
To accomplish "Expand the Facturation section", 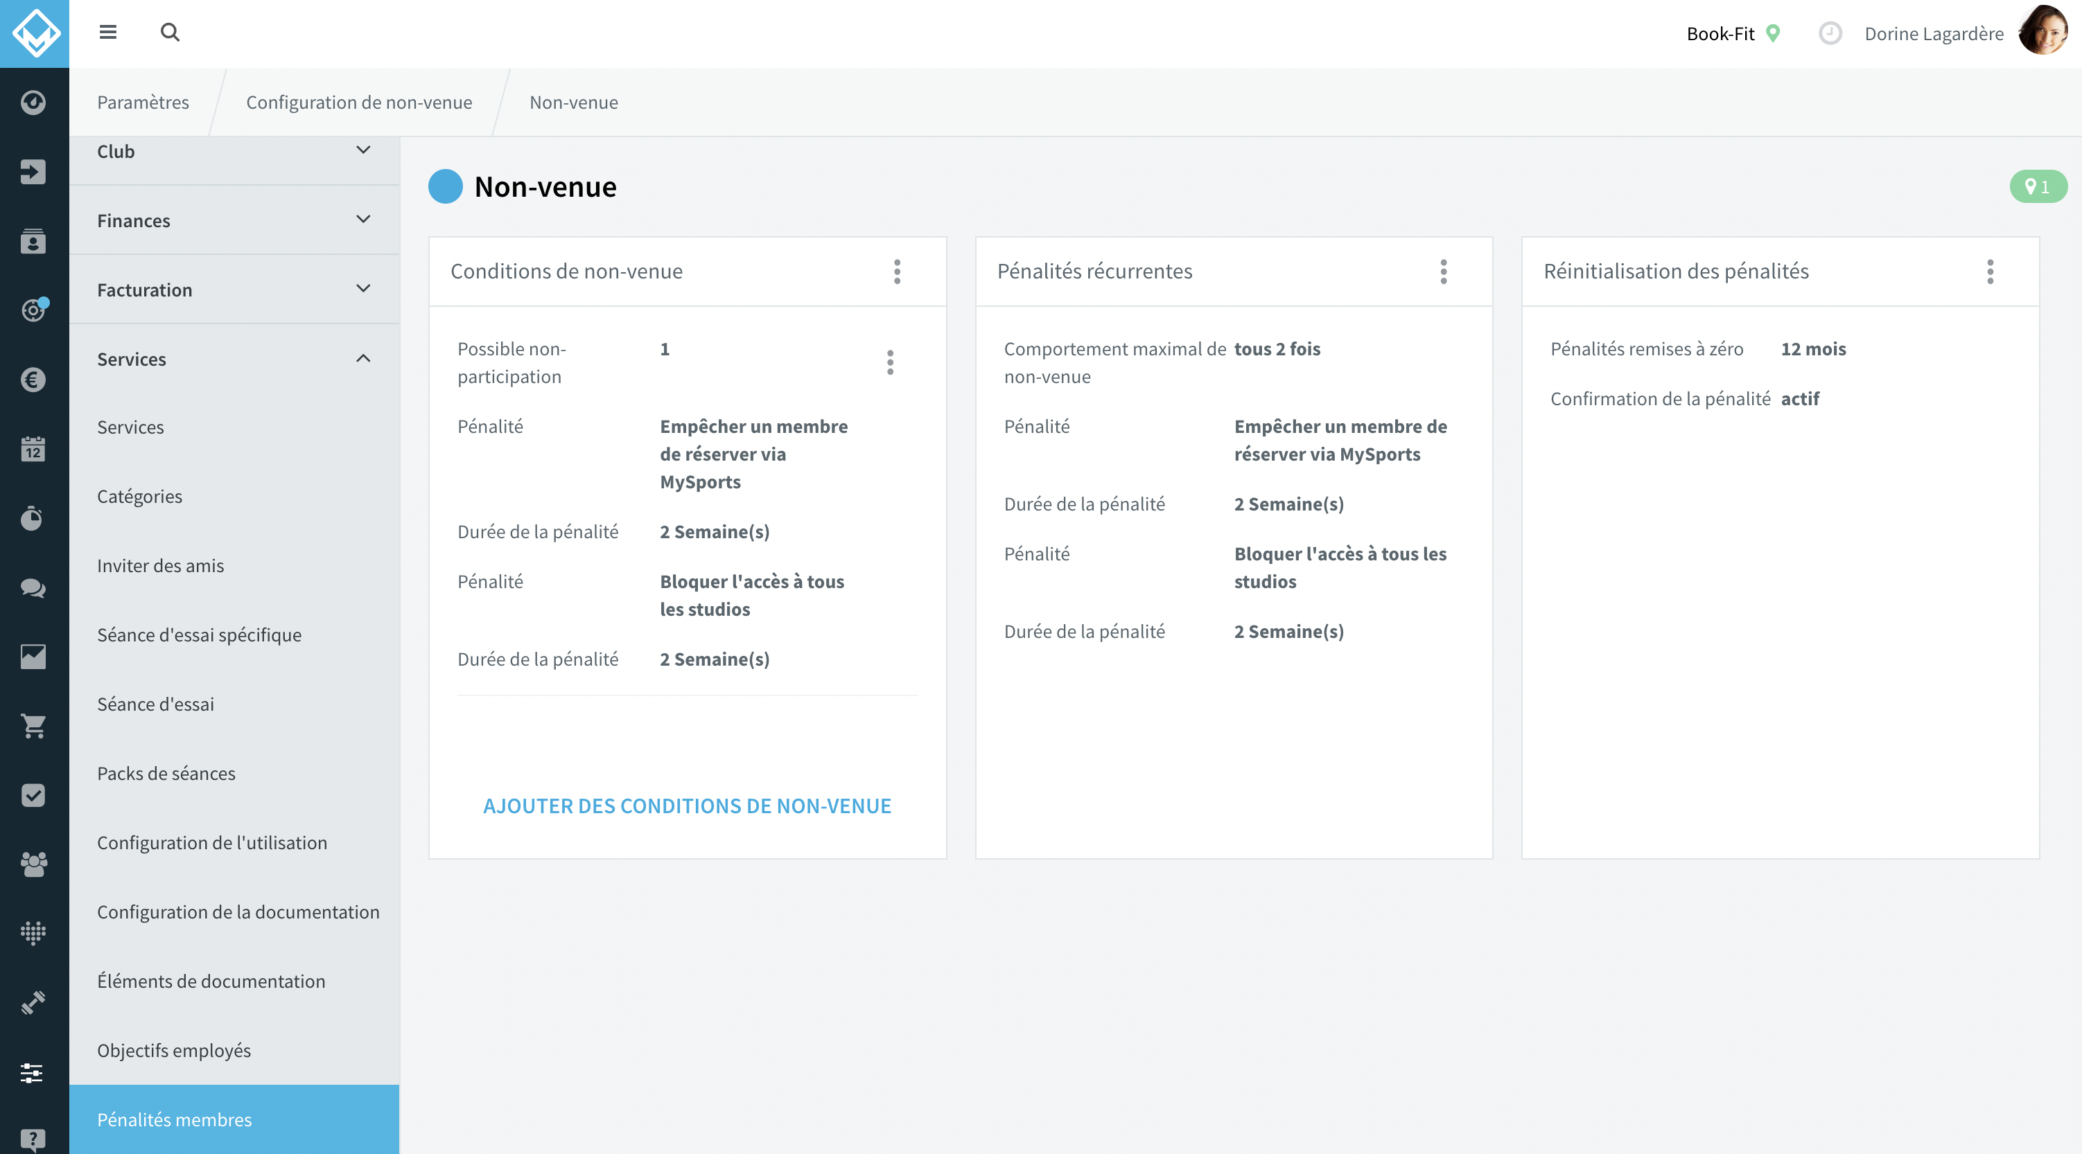I will click(234, 290).
